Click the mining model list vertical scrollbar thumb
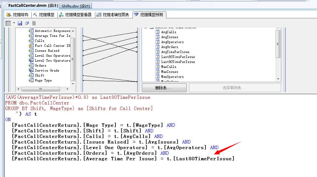 [73, 59]
